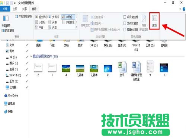Open 图片 in the navigation sidebar
This screenshot has width=186, height=138.
(10, 51)
